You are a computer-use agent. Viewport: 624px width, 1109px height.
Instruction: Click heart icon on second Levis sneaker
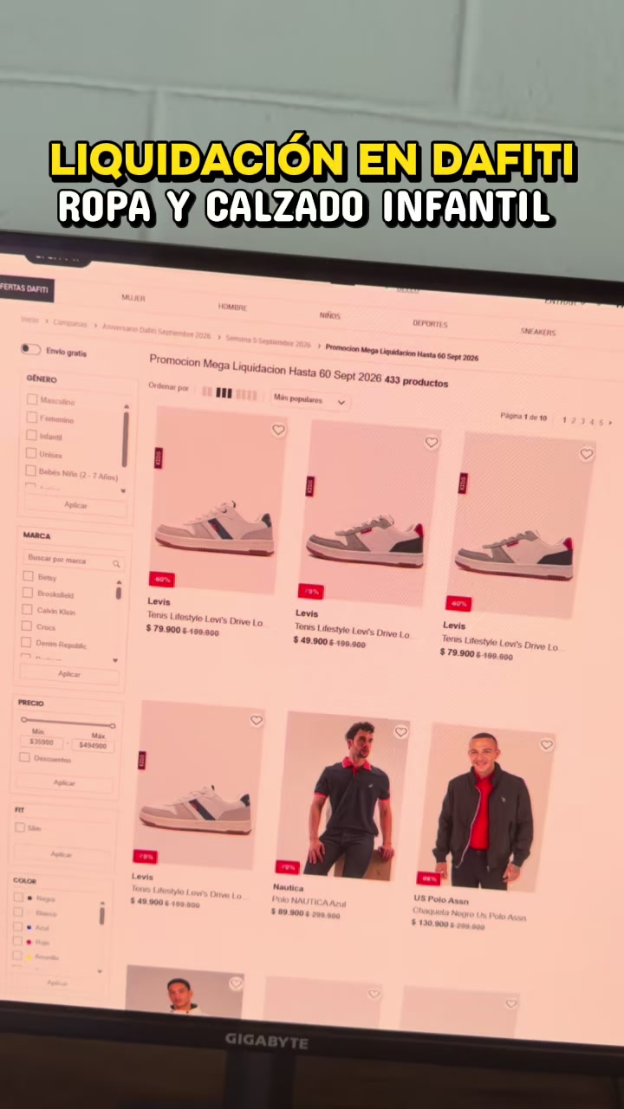(x=432, y=443)
